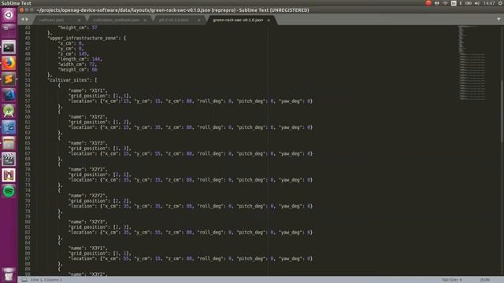Open the sound volume indicator
504x283 pixels.
[x=476, y=3]
